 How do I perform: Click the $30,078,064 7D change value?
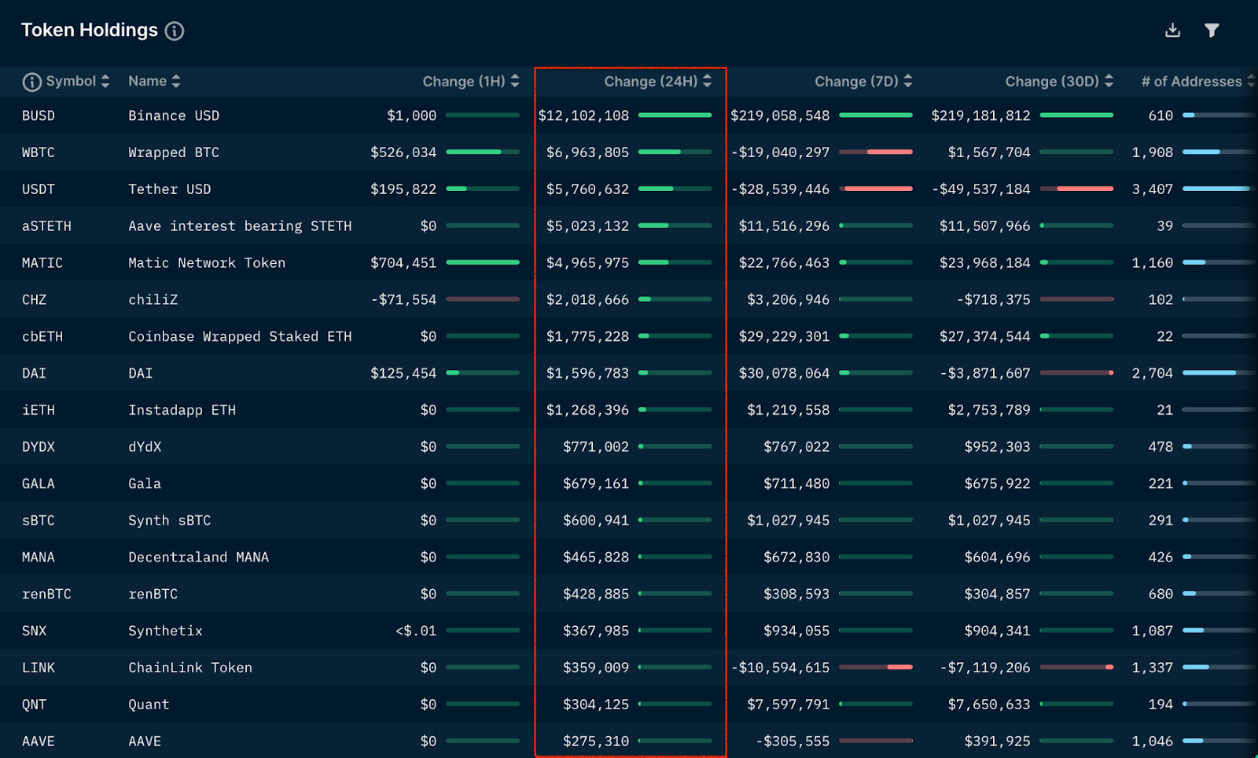coord(784,373)
